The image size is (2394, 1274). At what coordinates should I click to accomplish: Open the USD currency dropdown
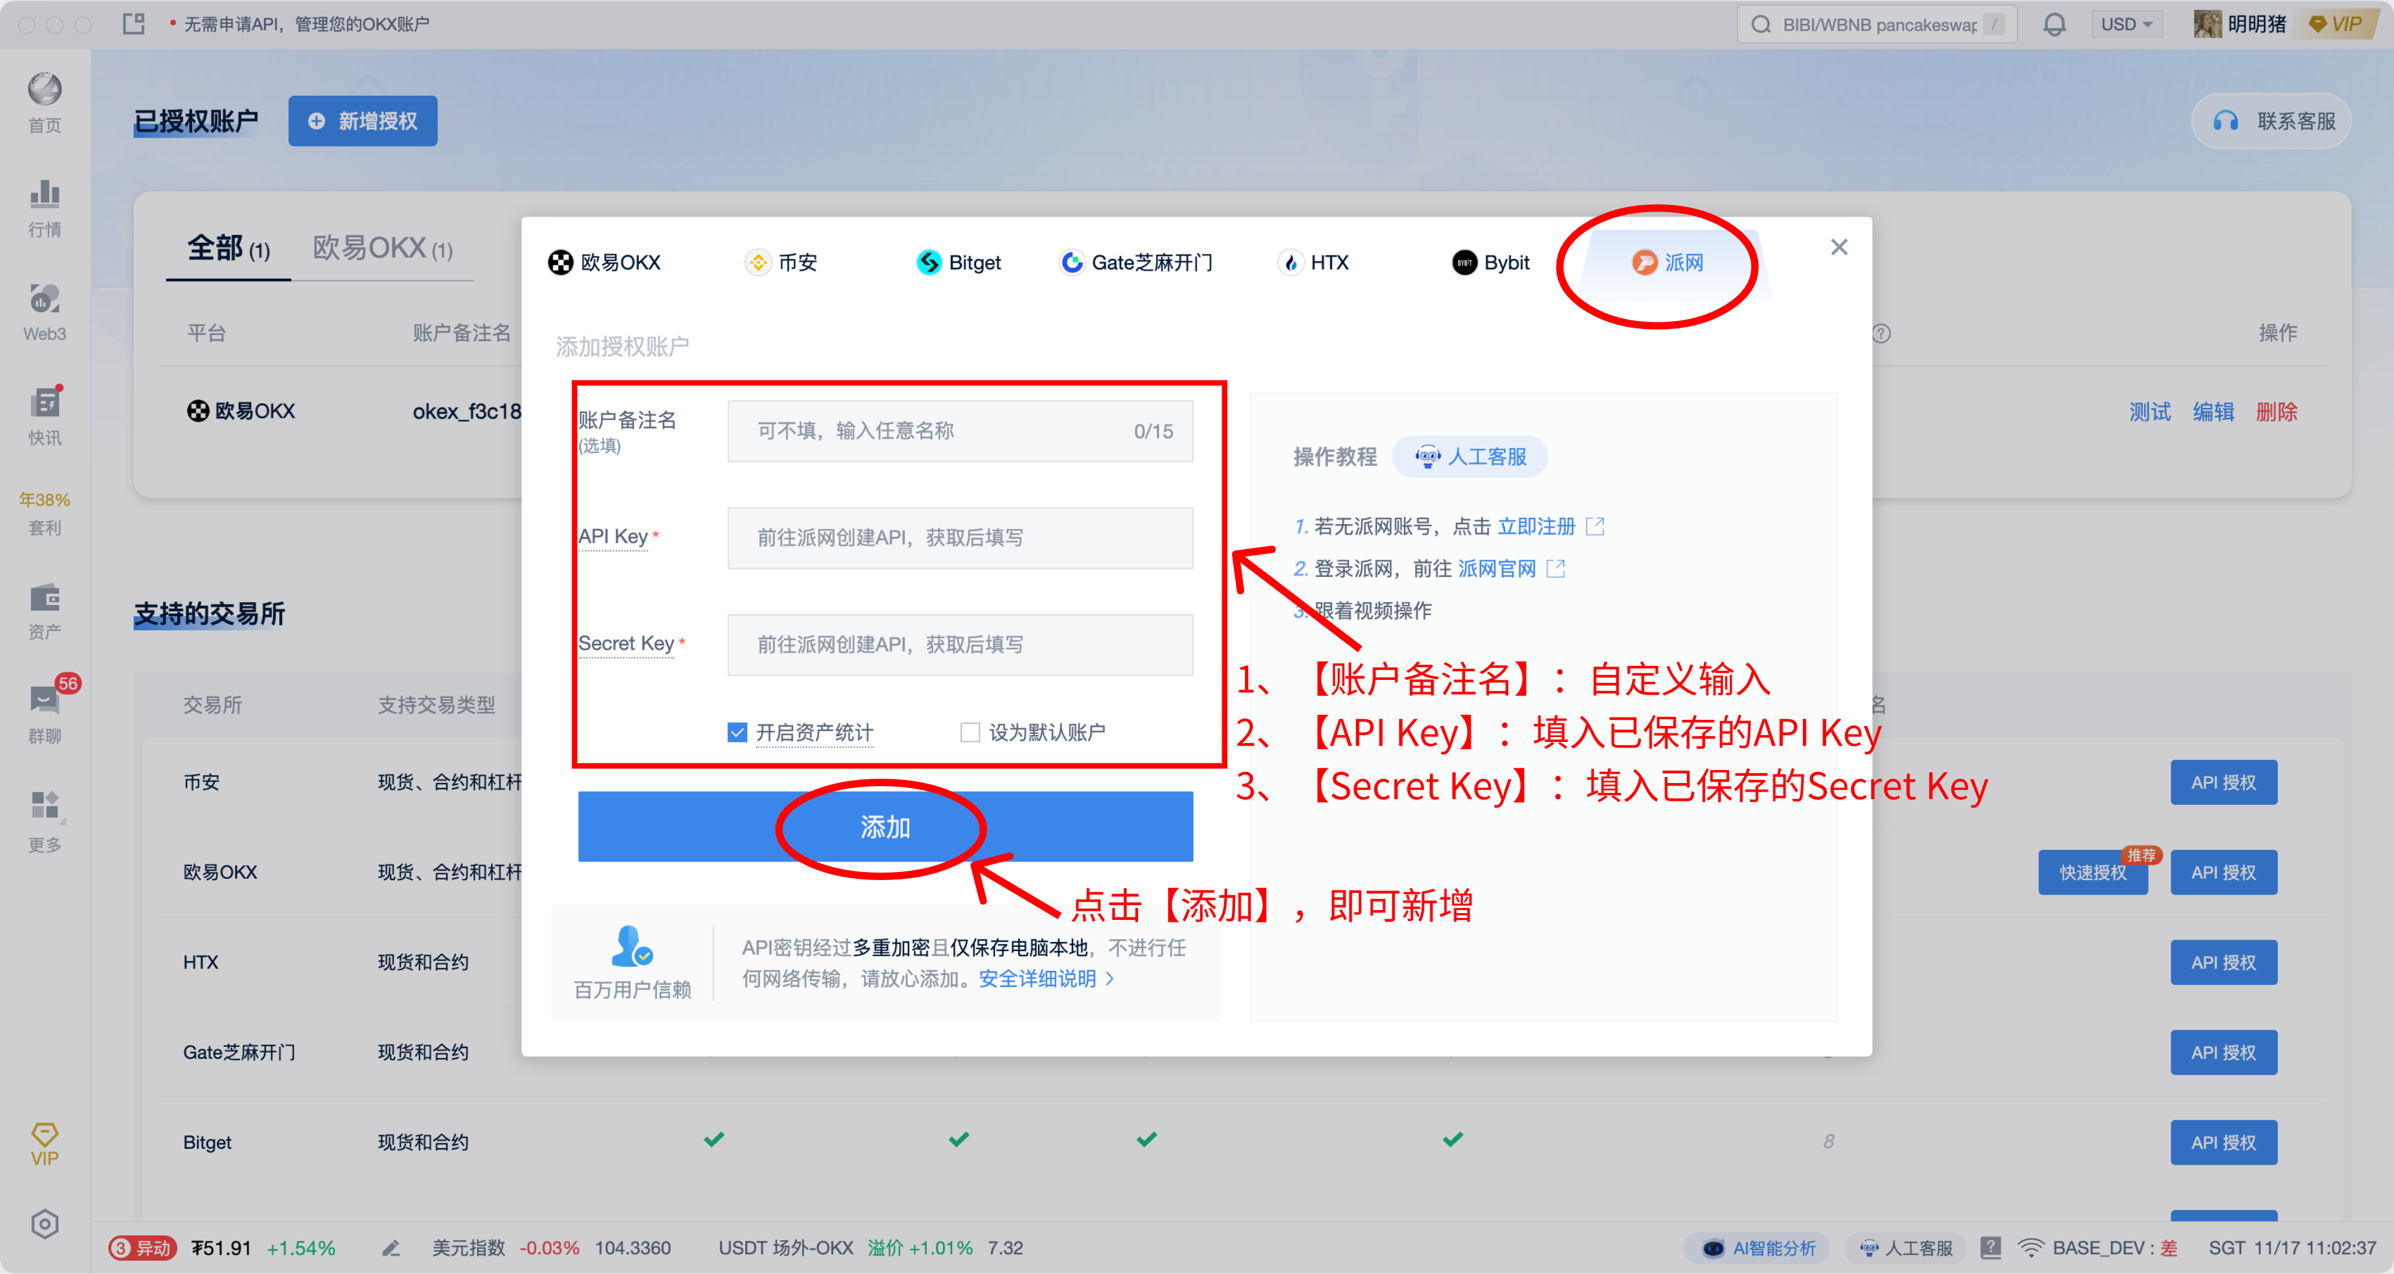pyautogui.click(x=2126, y=24)
